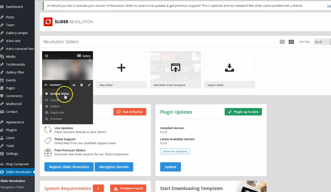This screenshot has height=192, width=331.
Task: Click Register Slider Revolution button
Action: point(69,167)
